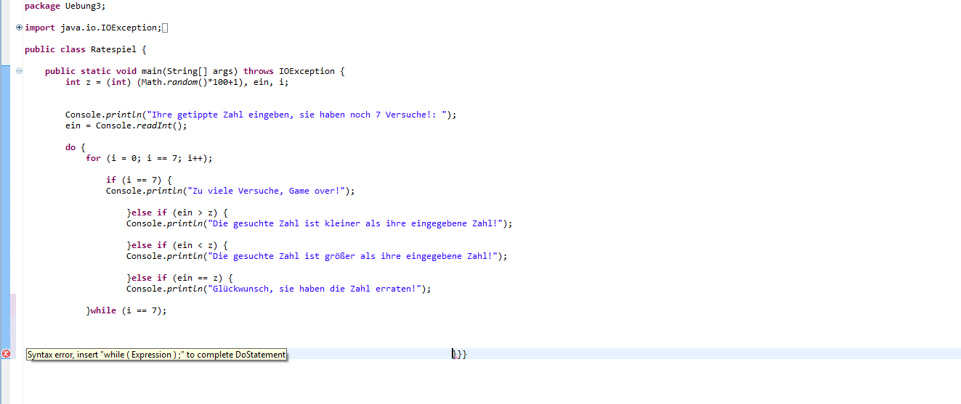Click 'import java.io.IOException;' text
Screen dimensions: 961x404
pos(92,28)
